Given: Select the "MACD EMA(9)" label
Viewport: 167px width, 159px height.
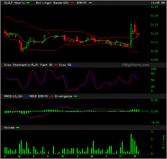Looking at the screenshot, I should [x=39, y=96].
